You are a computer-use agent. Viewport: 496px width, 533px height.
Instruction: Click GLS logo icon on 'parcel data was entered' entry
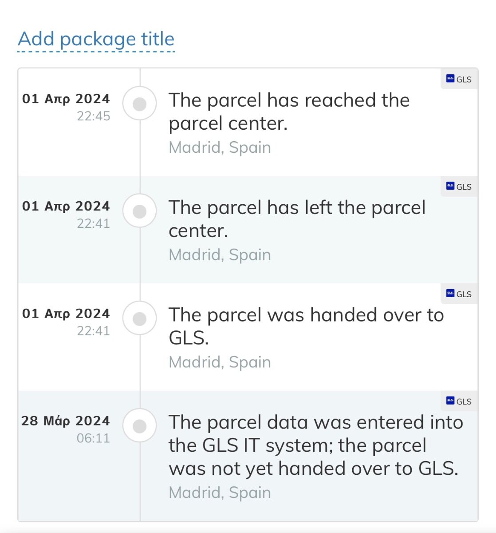tap(450, 401)
